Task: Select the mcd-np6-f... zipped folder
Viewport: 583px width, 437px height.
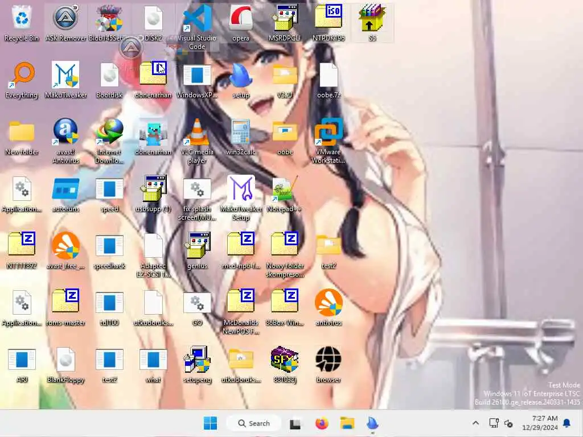Action: [241, 250]
